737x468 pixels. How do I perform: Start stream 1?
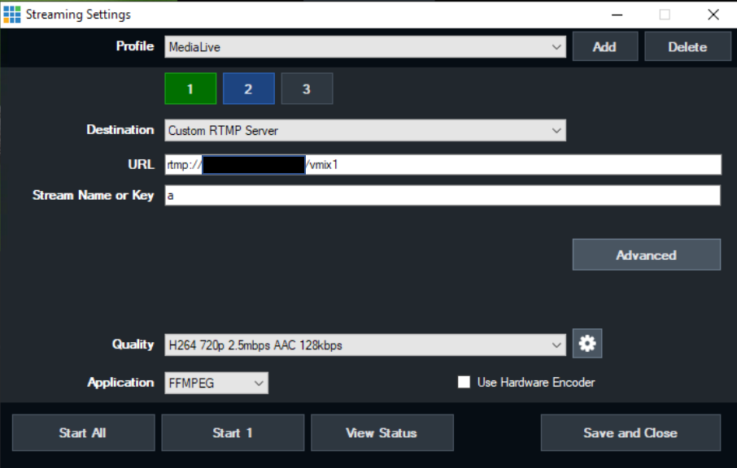click(x=233, y=432)
